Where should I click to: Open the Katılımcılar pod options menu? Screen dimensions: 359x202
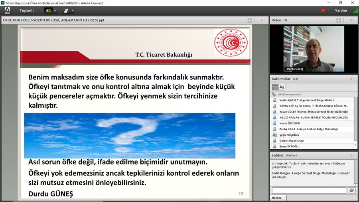pos(352,79)
